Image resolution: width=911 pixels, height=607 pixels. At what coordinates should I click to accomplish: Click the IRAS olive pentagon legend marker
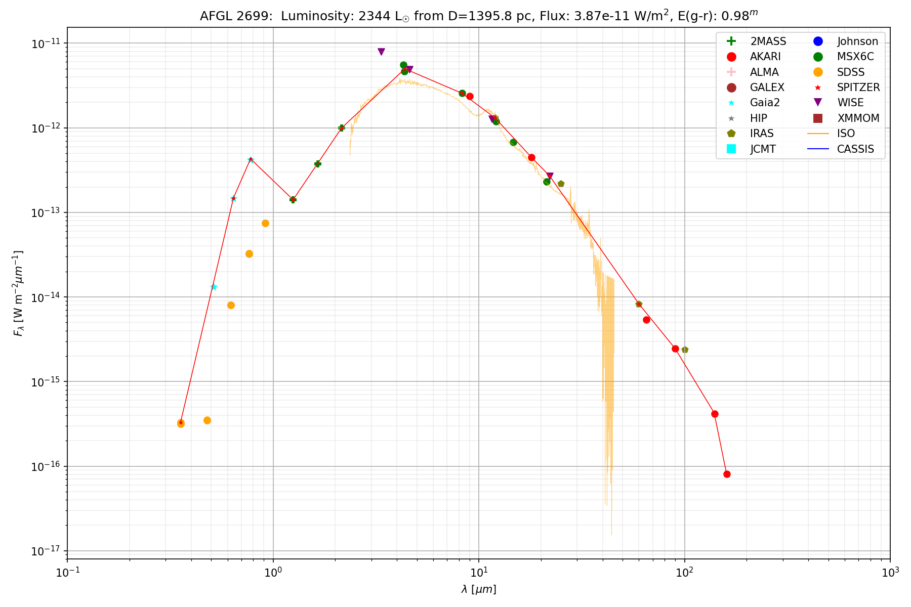pyautogui.click(x=731, y=134)
